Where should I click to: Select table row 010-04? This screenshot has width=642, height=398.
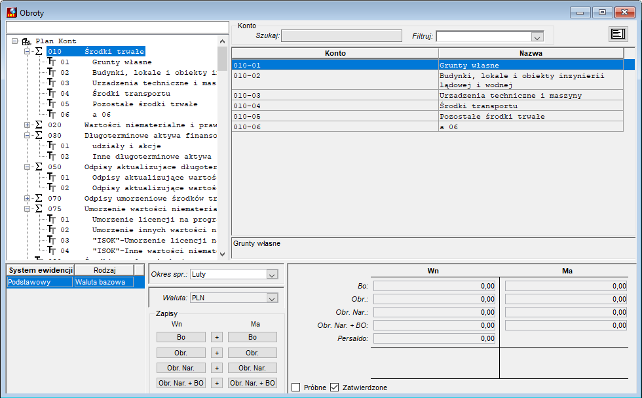tap(427, 106)
